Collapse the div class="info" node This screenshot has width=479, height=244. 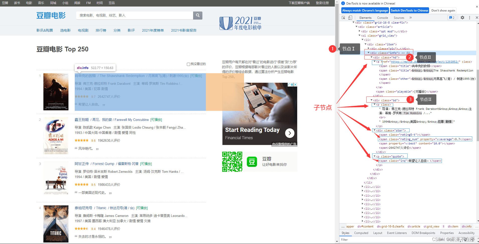click(x=368, y=53)
